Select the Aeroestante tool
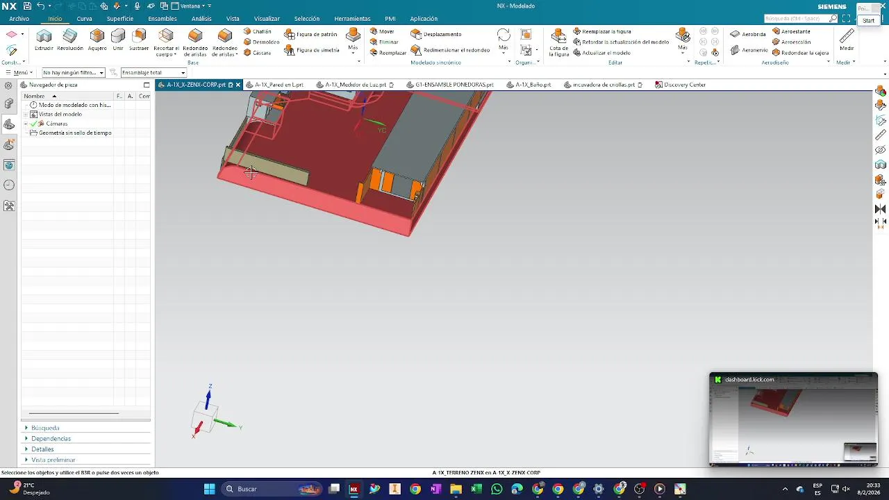 791,31
